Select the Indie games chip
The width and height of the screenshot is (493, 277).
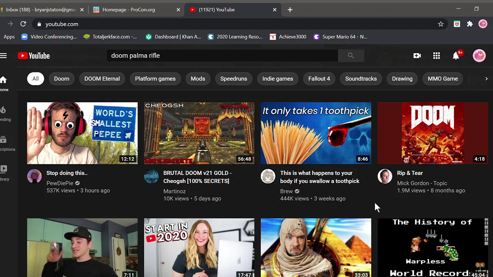[x=278, y=79]
